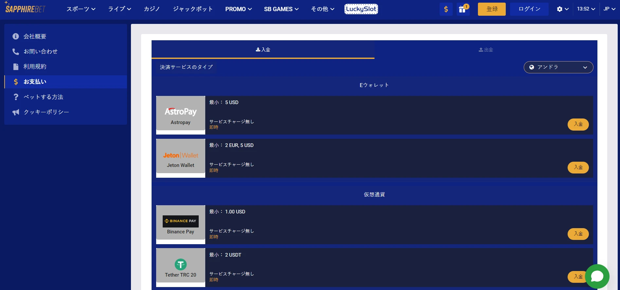Image resolution: width=620 pixels, height=290 pixels.
Task: Open the ジャックポット page
Action: pyautogui.click(x=193, y=9)
